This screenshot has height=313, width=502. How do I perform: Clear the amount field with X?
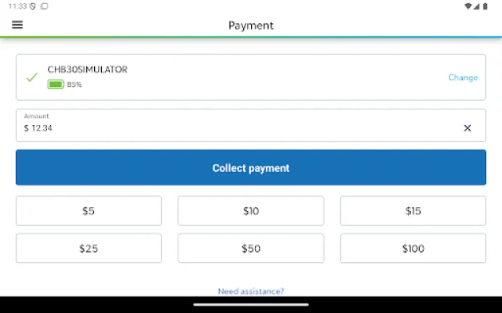pyautogui.click(x=467, y=128)
